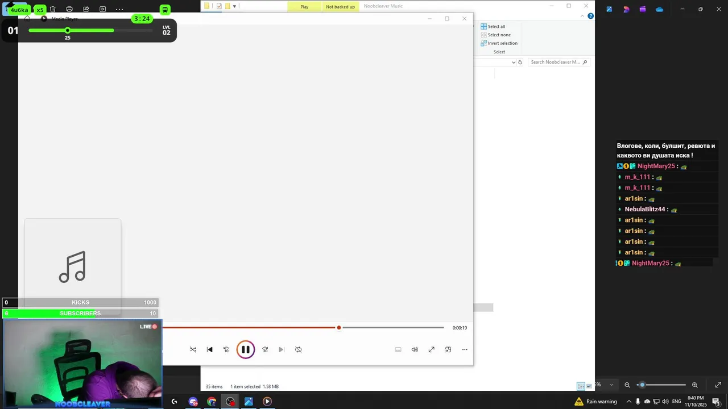This screenshot has width=728, height=409.
Task: Open the Play tab in File Explorer
Action: coord(304,6)
